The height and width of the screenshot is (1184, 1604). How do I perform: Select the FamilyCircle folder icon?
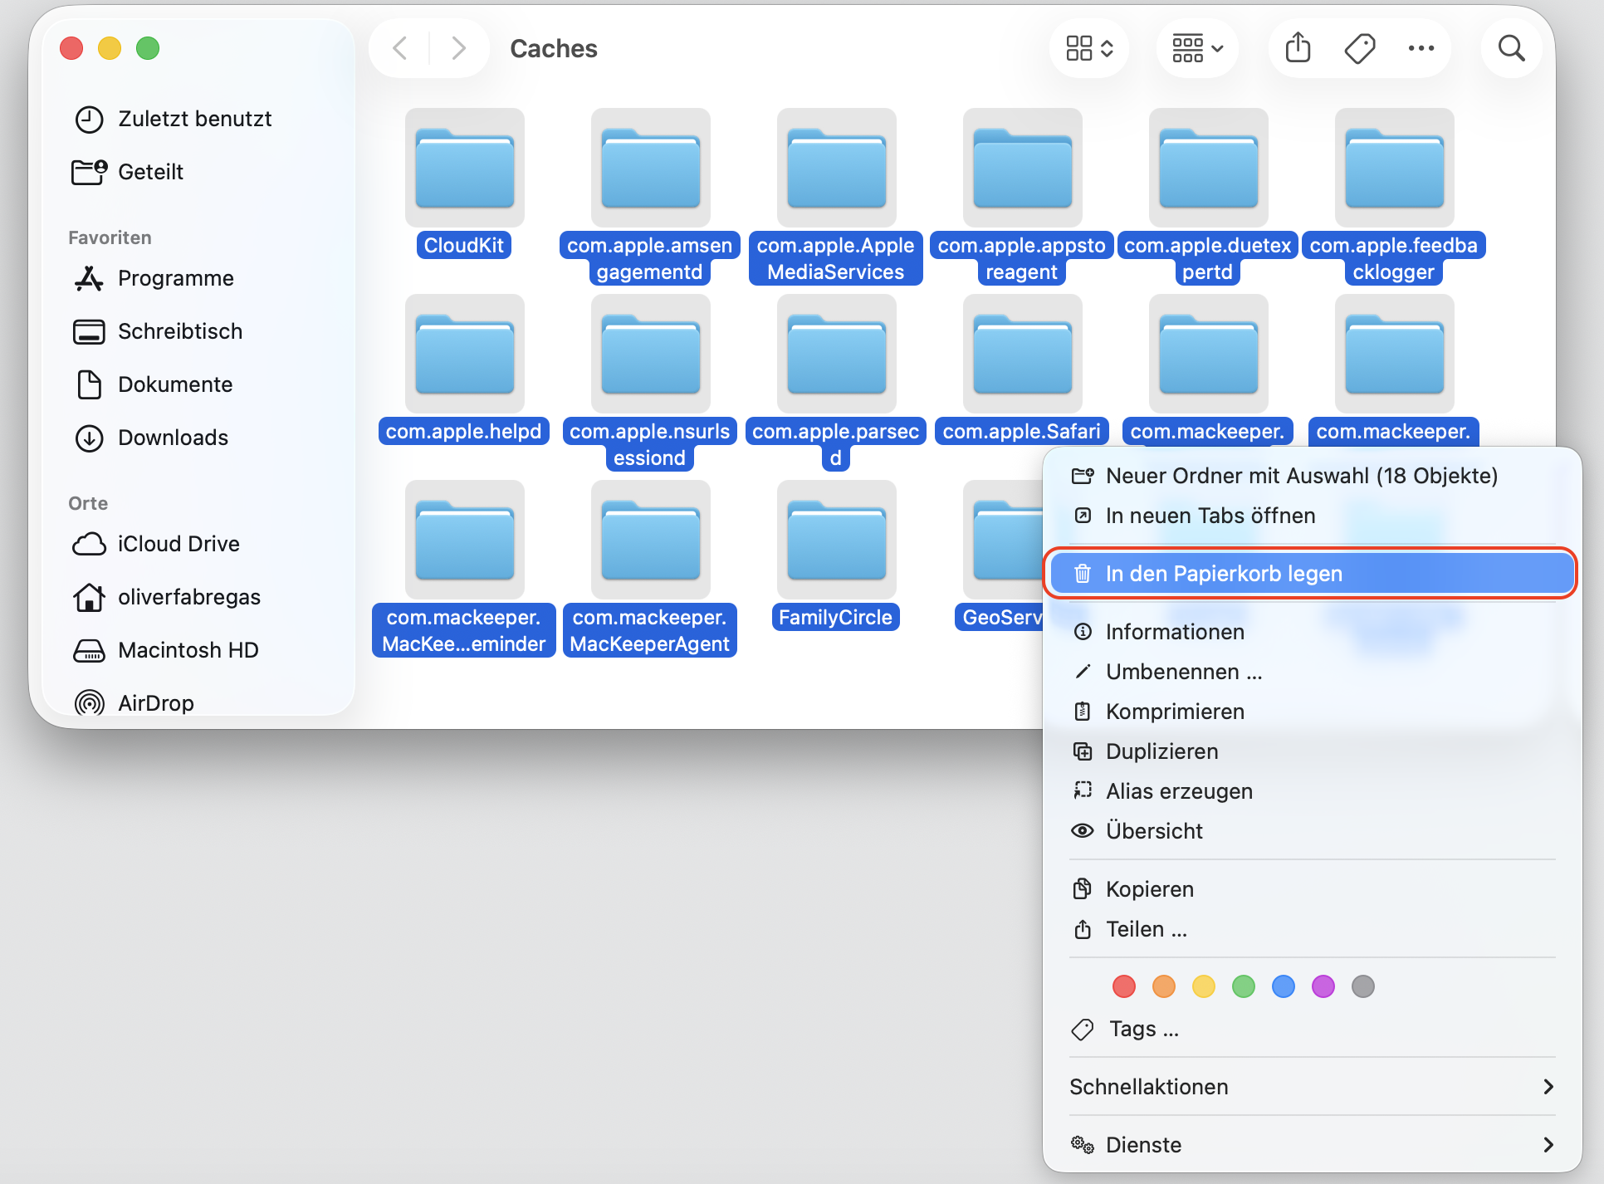(x=837, y=540)
